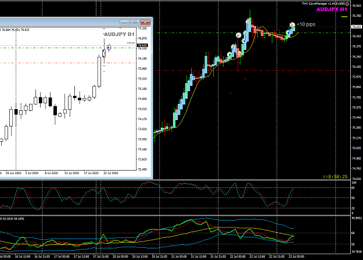Click the 62.5625 58.1692 indicator readout
Viewport: 363px width, 260px height.
pyautogui.click(x=13, y=219)
